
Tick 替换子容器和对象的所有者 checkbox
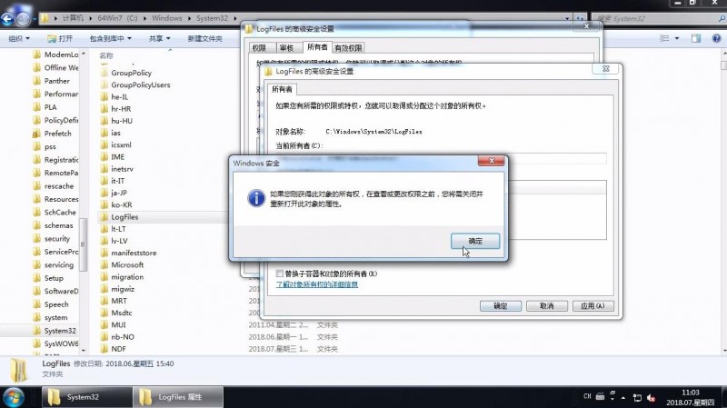pyautogui.click(x=280, y=274)
